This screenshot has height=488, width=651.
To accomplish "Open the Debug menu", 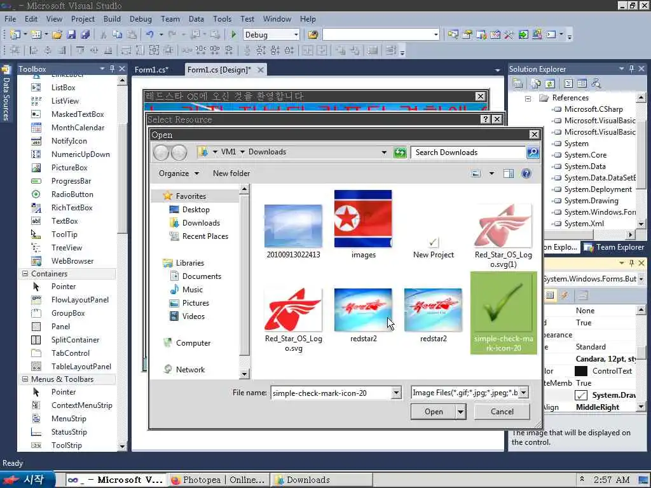I will point(140,19).
